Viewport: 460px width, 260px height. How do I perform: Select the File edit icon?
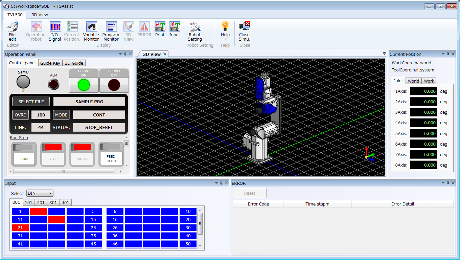pyautogui.click(x=13, y=31)
